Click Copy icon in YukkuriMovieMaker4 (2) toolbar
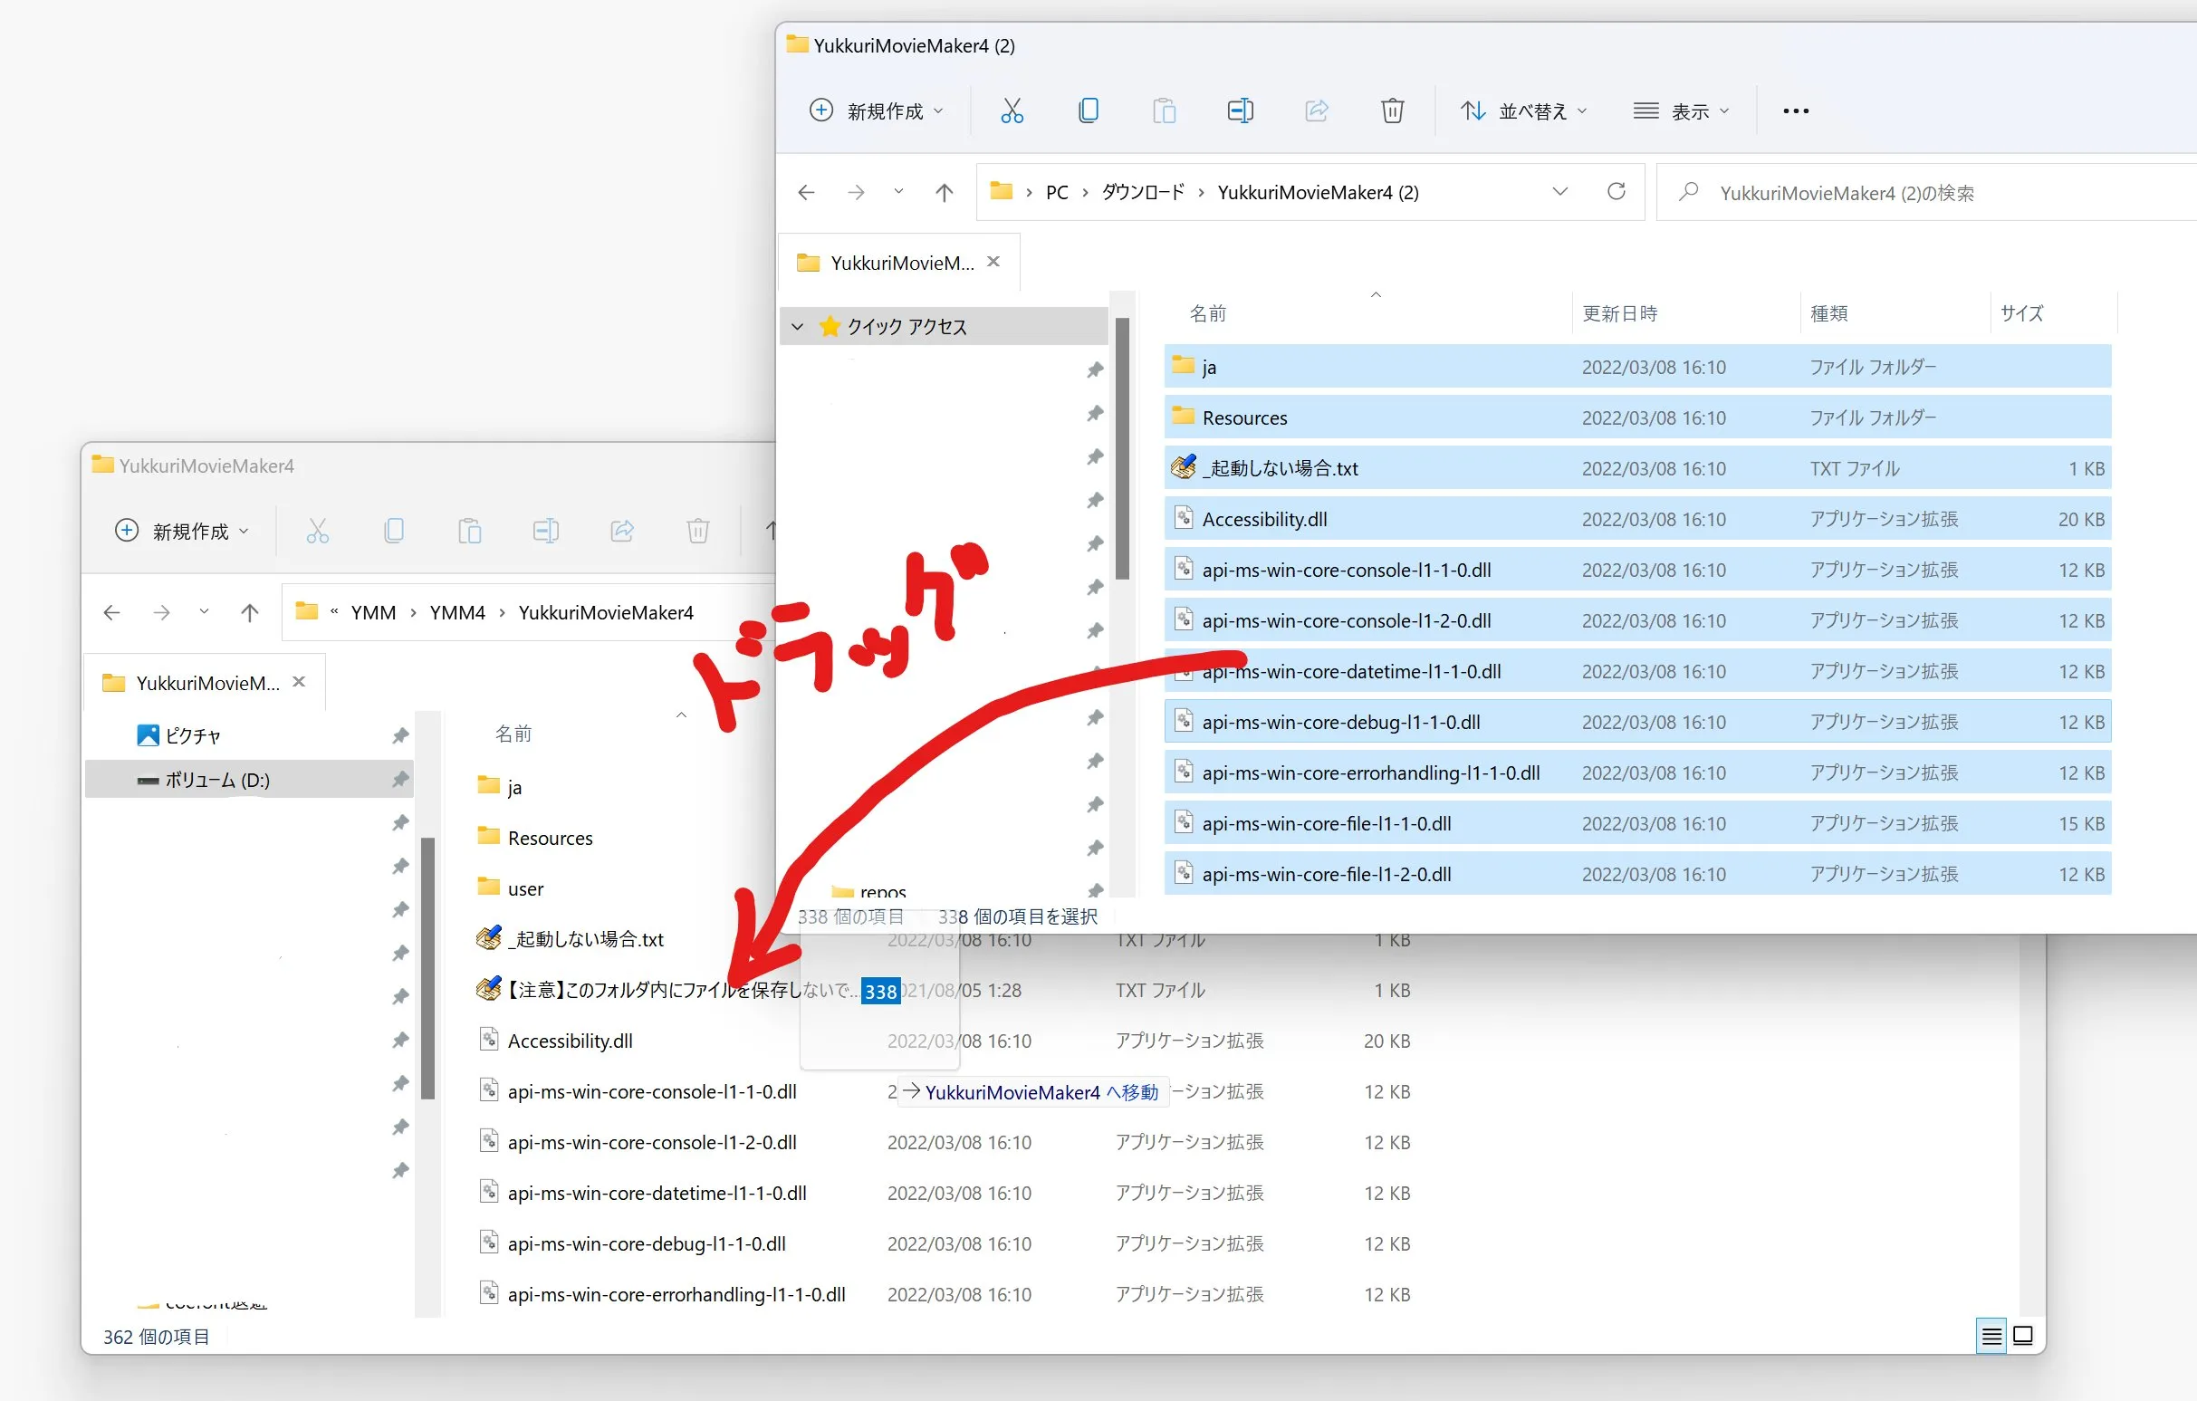 tap(1088, 111)
